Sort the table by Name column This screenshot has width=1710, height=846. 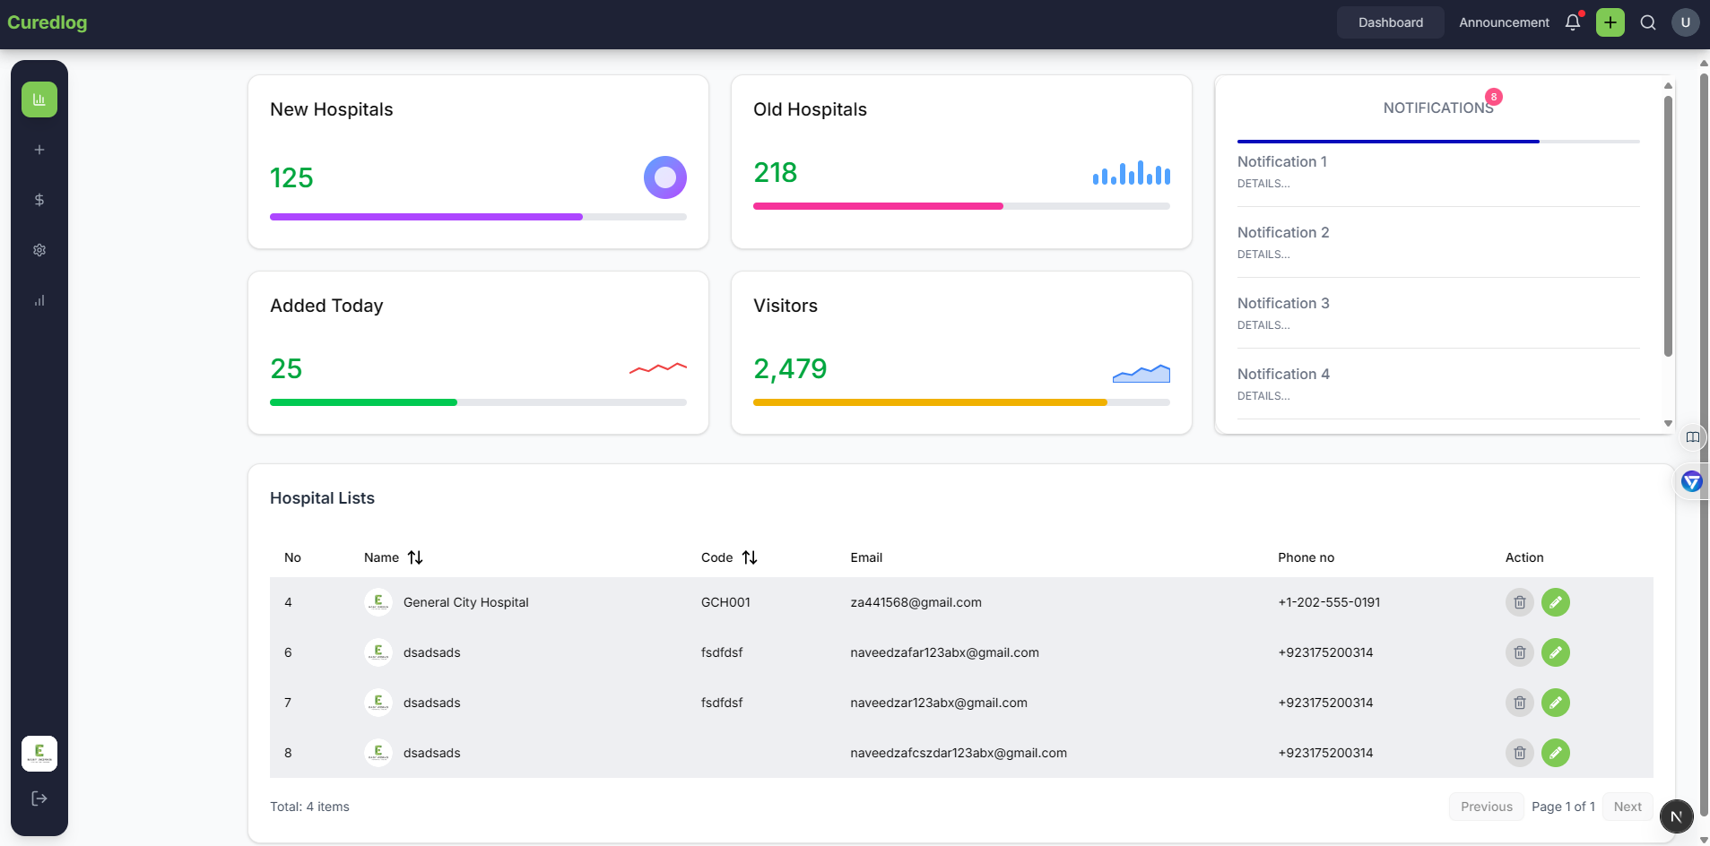pos(415,557)
